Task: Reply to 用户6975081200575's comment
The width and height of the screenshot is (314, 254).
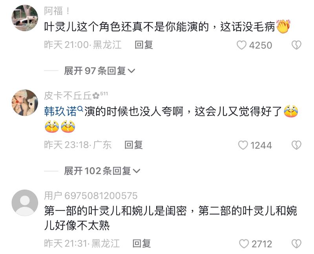Action: [x=142, y=243]
